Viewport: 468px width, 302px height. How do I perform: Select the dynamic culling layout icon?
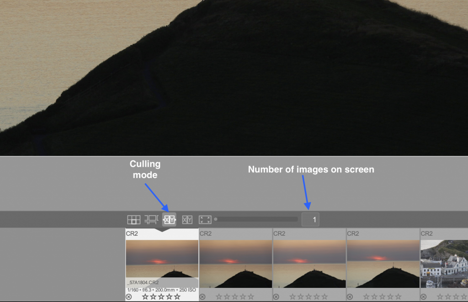[187, 220]
